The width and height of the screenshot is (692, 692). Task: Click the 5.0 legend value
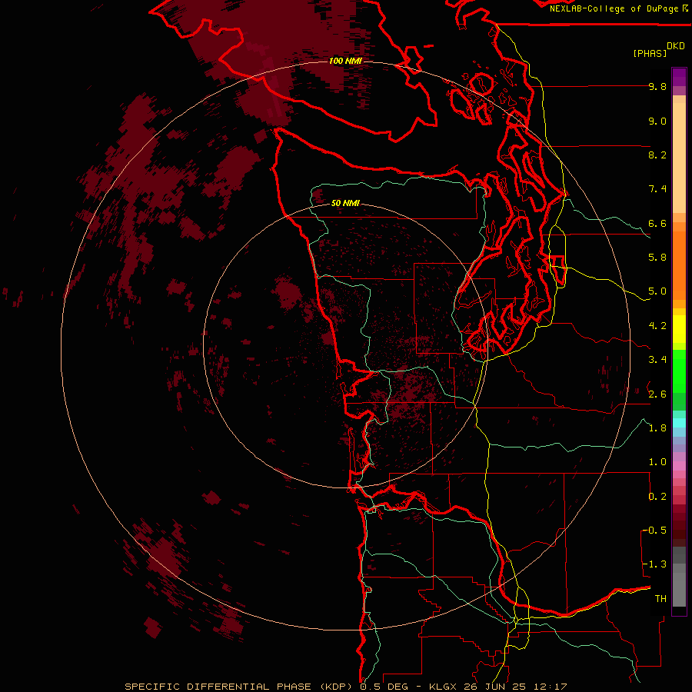click(x=657, y=291)
